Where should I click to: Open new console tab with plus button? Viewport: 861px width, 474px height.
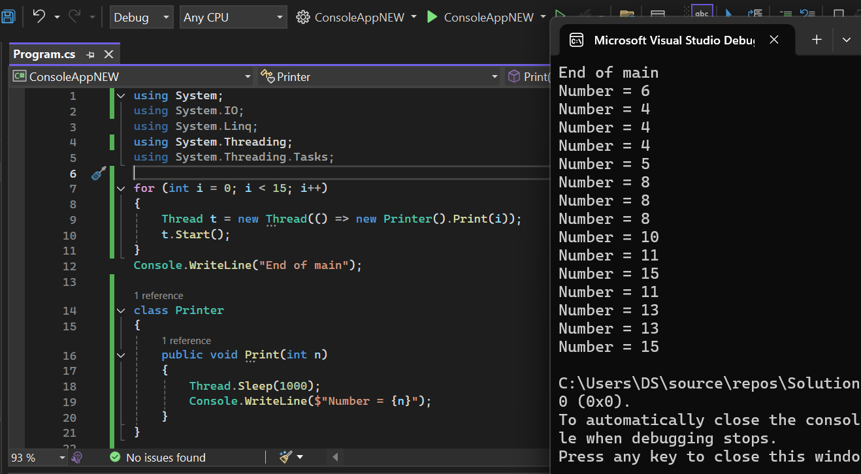[x=817, y=40]
